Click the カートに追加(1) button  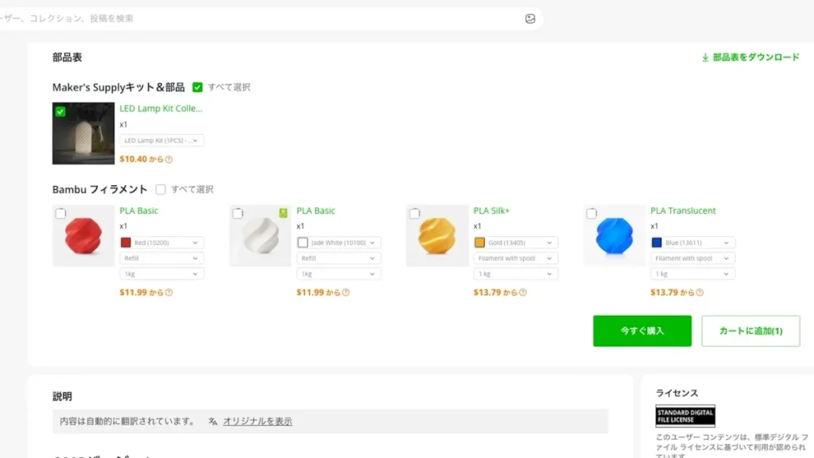pos(750,331)
